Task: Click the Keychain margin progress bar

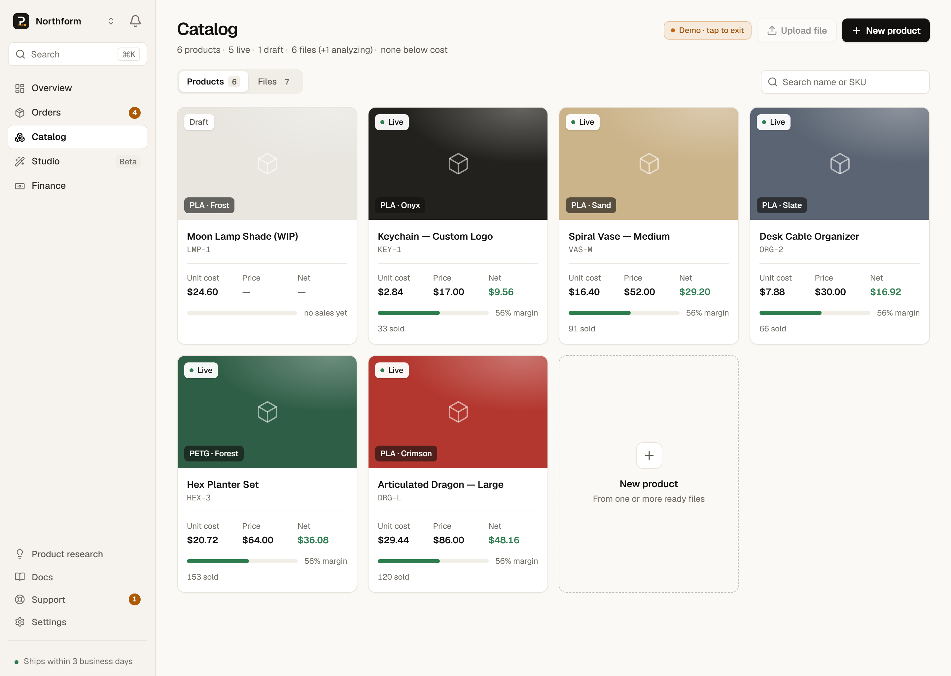Action: [x=433, y=313]
